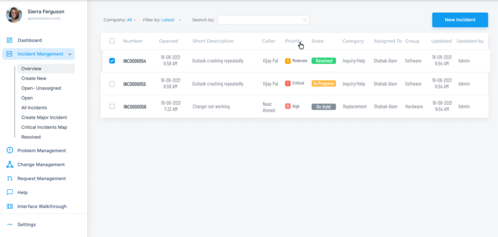Open incident INC0000055 link
The width and height of the screenshot is (498, 237).
135,84
